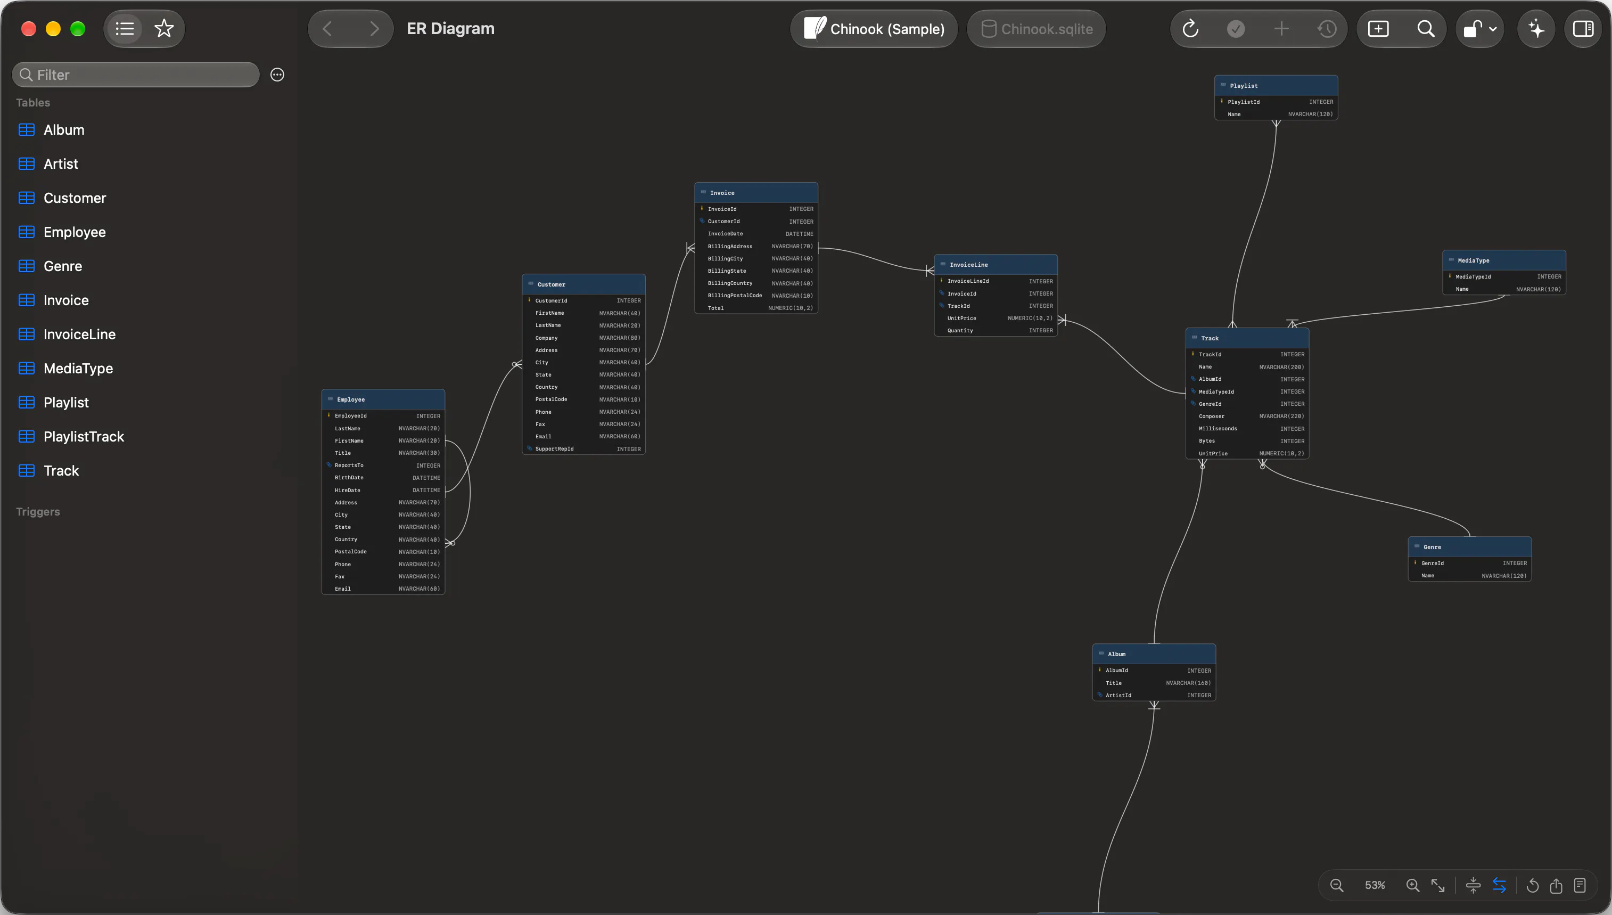This screenshot has height=915, width=1612.
Task: Refresh the database with the reload icon
Action: pos(1190,29)
